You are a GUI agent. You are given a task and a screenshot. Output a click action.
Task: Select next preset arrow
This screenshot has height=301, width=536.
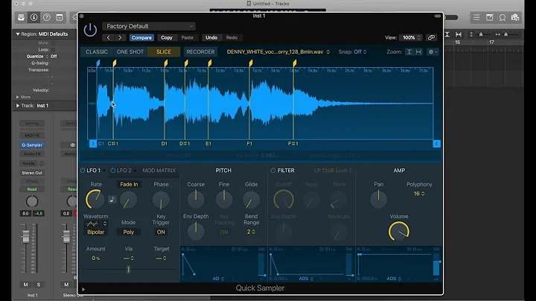[x=120, y=37]
